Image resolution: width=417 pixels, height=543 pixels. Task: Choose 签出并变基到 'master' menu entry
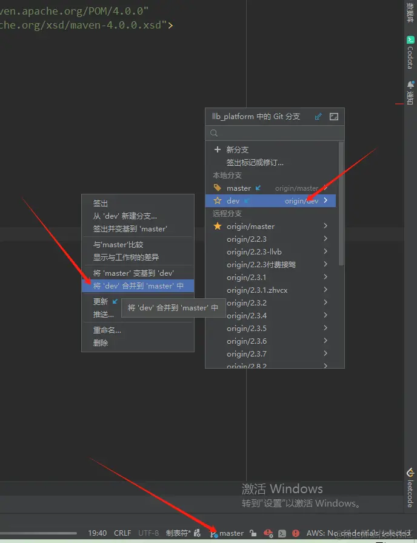point(138,229)
